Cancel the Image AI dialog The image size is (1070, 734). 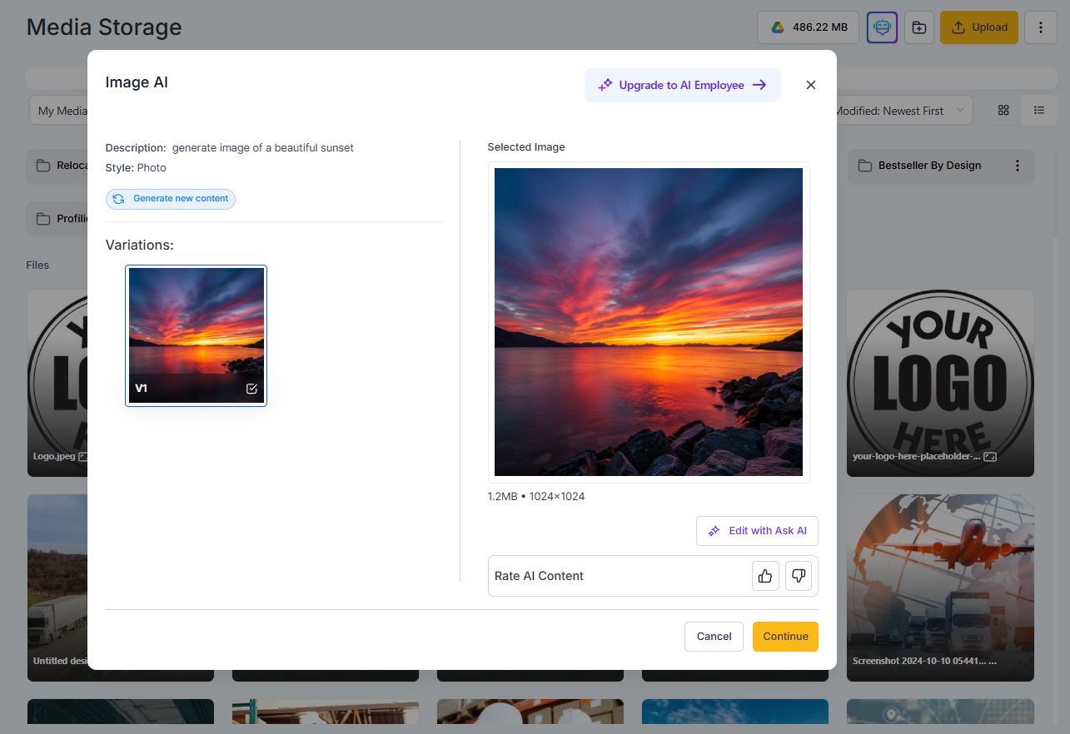[714, 637]
